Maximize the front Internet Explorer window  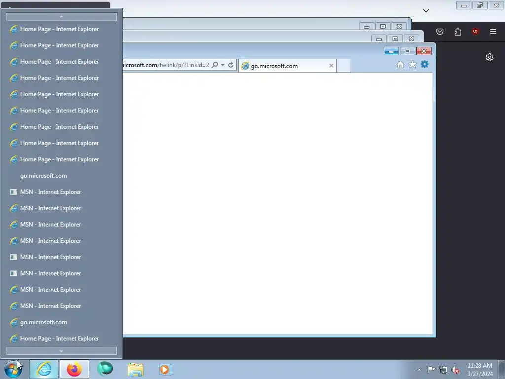coord(407,51)
